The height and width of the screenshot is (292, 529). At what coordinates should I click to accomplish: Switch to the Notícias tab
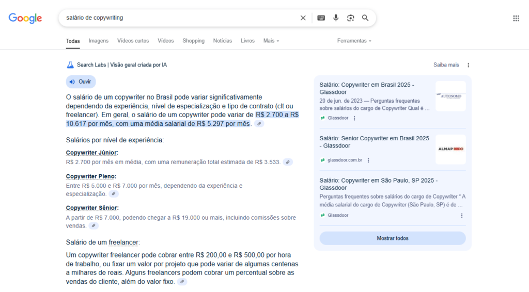(x=222, y=41)
